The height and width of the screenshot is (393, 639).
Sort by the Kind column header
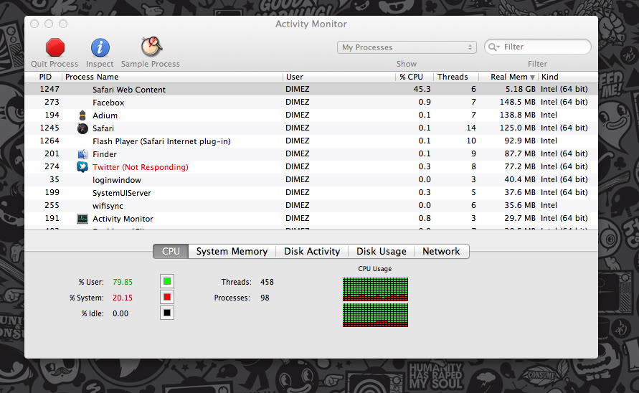tap(568, 77)
